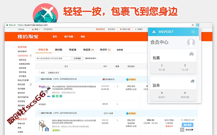Click the 投诉卖家 link on second order

[x=131, y=123]
